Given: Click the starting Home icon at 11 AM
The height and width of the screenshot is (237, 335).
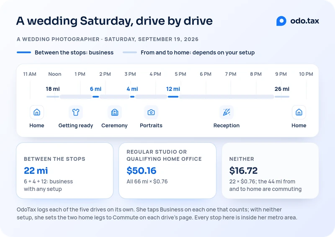Looking at the screenshot, I should point(37,112).
